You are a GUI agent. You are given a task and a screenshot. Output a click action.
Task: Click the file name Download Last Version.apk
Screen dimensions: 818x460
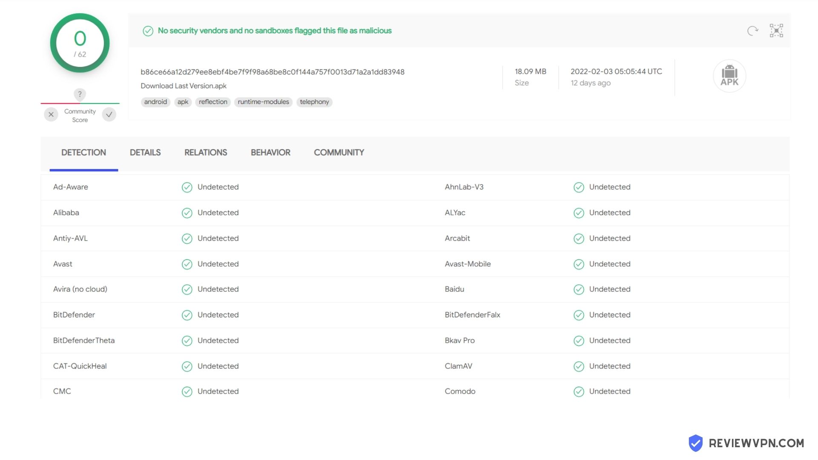pos(184,86)
